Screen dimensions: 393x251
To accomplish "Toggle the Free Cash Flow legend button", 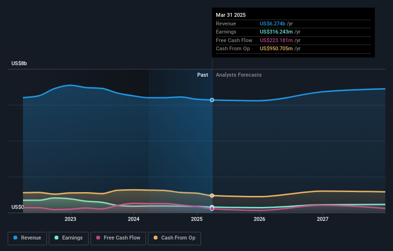I will pos(118,238).
